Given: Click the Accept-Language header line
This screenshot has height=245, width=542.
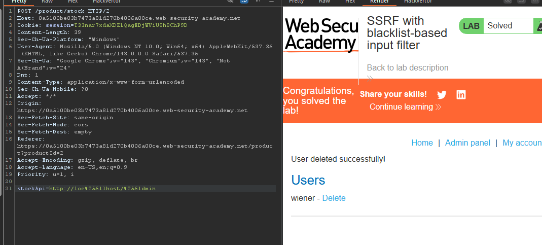Looking at the screenshot, I should click(x=72, y=167).
